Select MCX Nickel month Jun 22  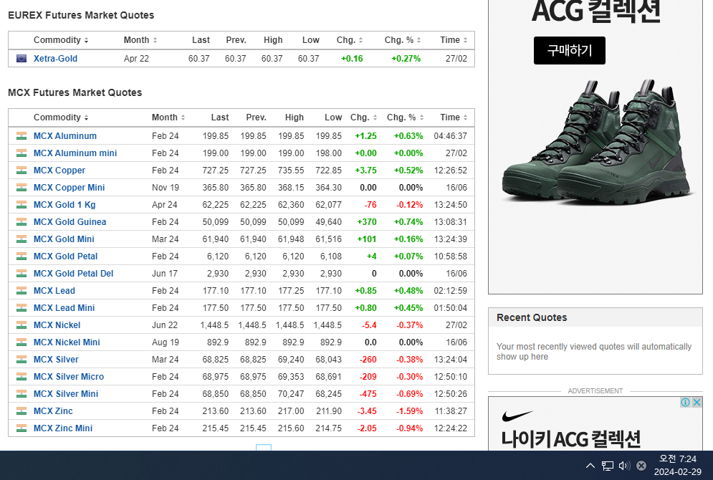[x=165, y=325]
